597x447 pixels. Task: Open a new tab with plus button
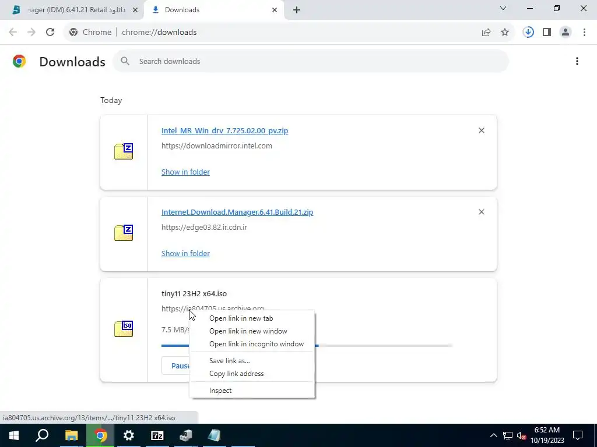(x=297, y=10)
